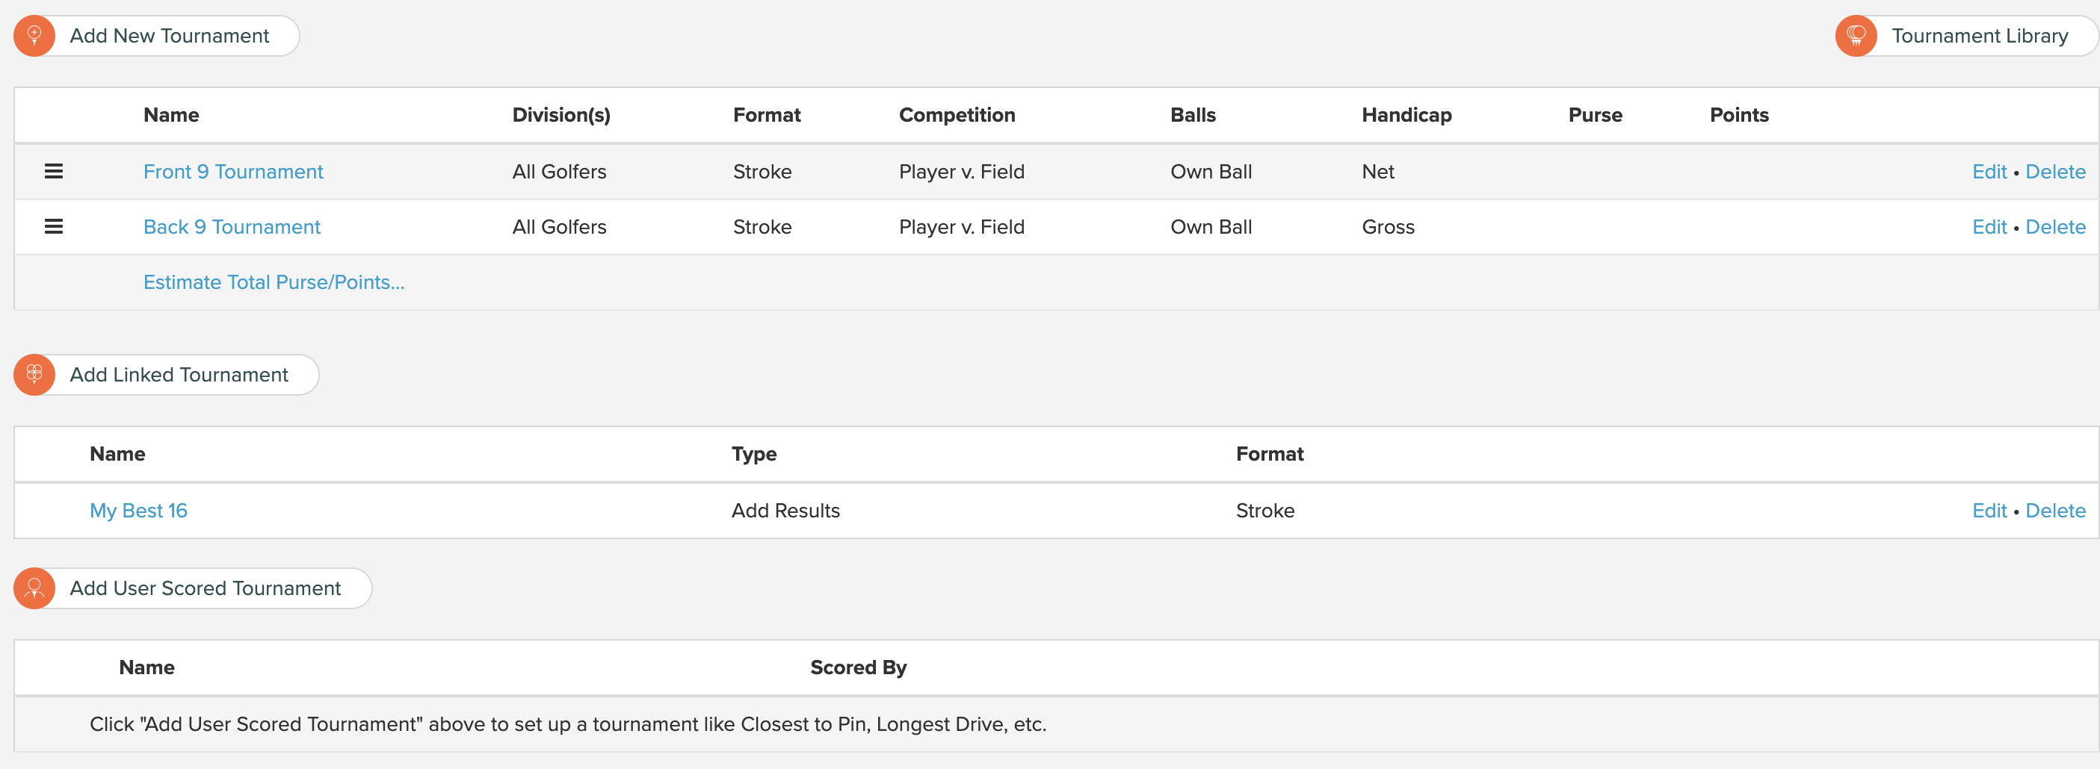Click the orange Add Linked Tournament icon
This screenshot has width=2100, height=769.
point(34,375)
